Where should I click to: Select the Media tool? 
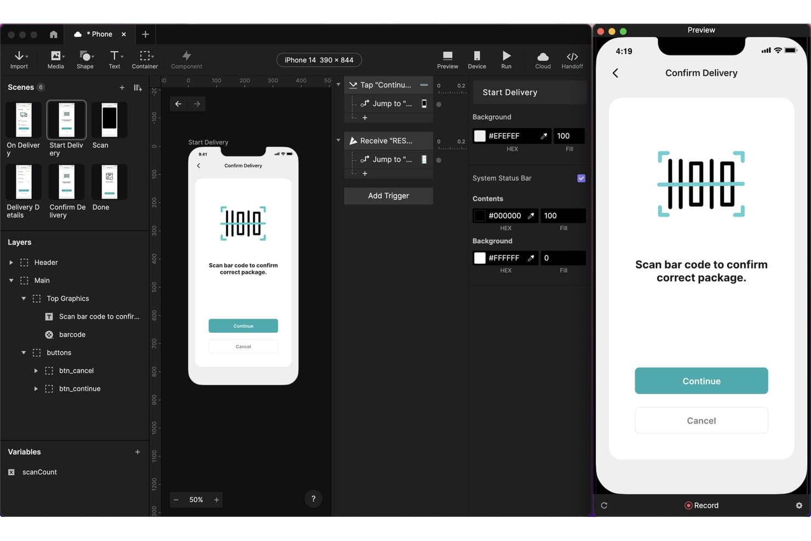point(56,60)
